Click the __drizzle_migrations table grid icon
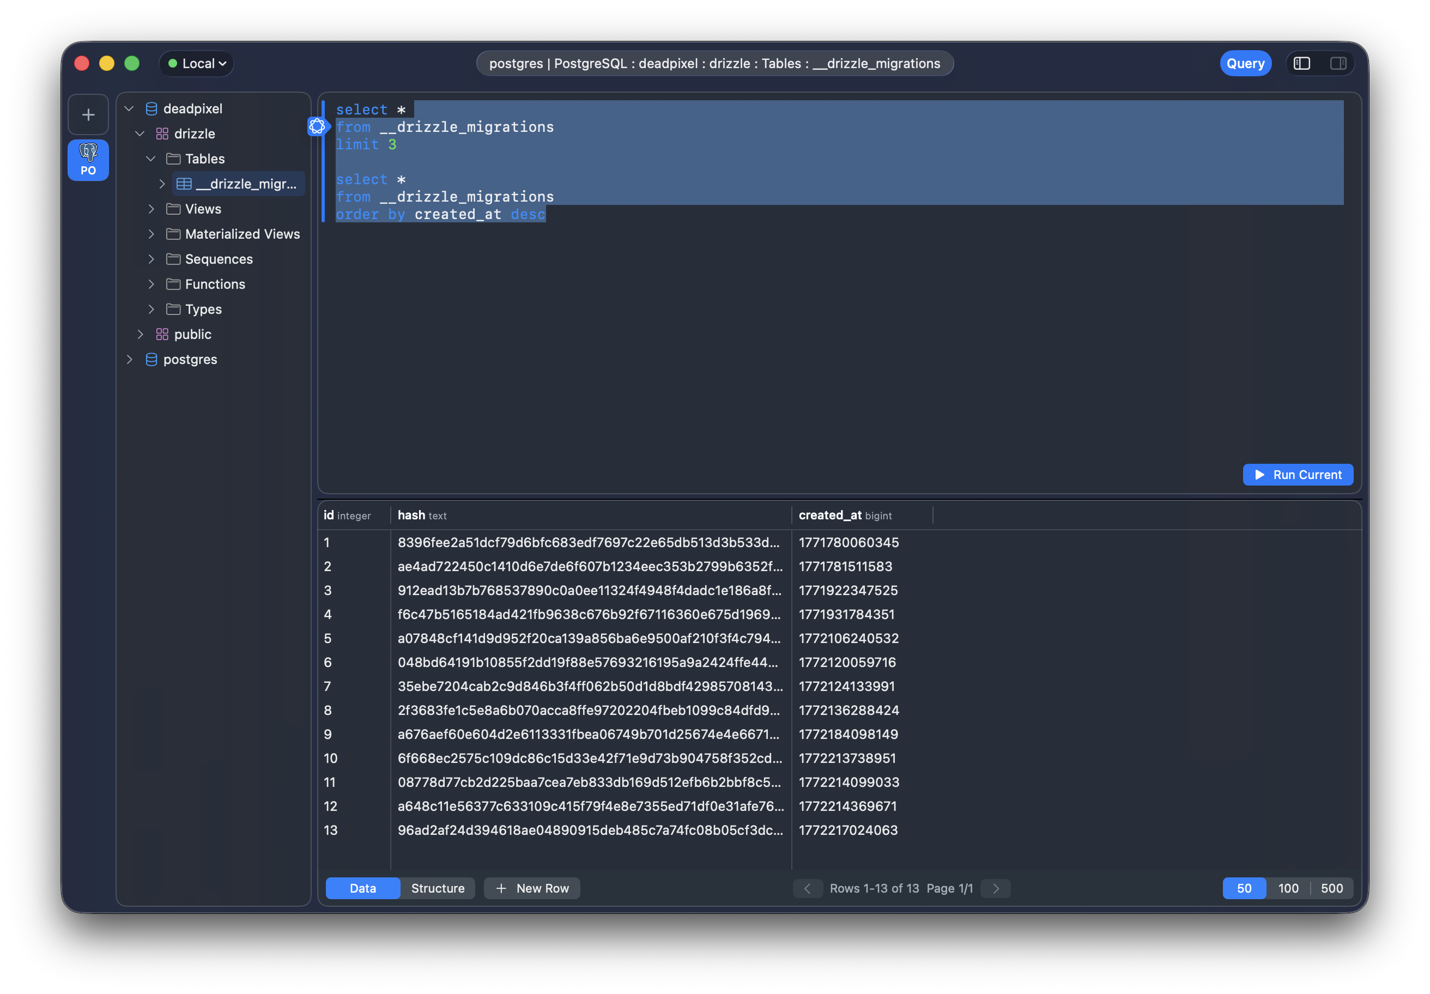 tap(184, 184)
